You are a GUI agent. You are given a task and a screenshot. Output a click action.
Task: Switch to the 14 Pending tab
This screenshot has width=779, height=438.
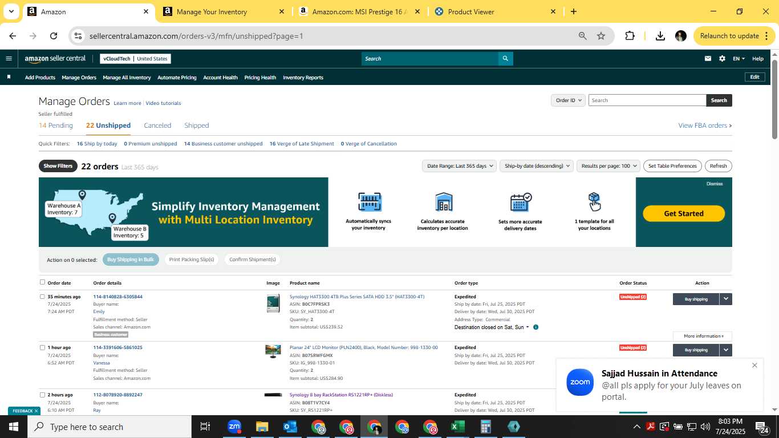56,125
